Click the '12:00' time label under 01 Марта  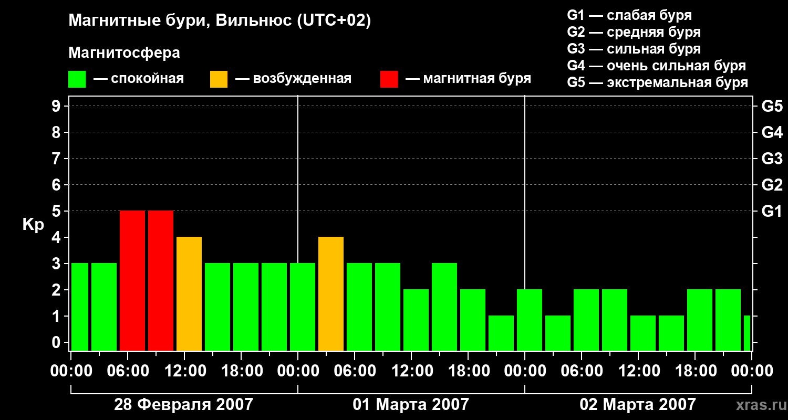click(411, 371)
